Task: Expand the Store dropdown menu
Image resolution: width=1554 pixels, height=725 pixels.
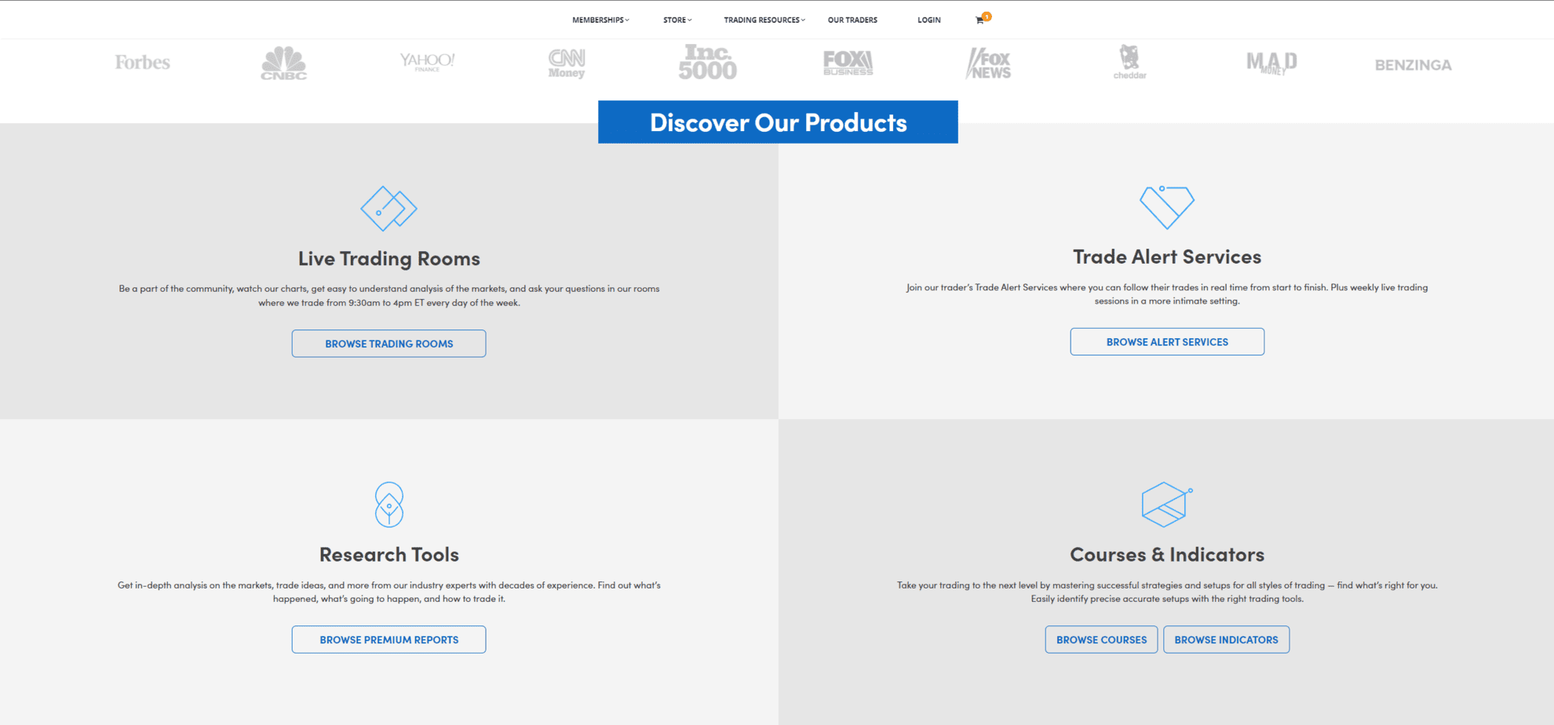Action: [x=677, y=20]
